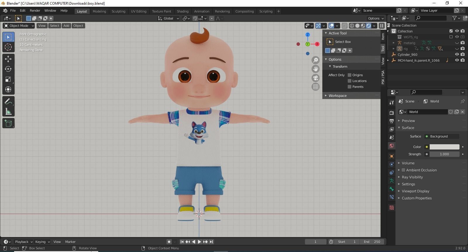This screenshot has height=252, width=468.
Task: Select the Rotate tool
Action: pyautogui.click(x=8, y=69)
